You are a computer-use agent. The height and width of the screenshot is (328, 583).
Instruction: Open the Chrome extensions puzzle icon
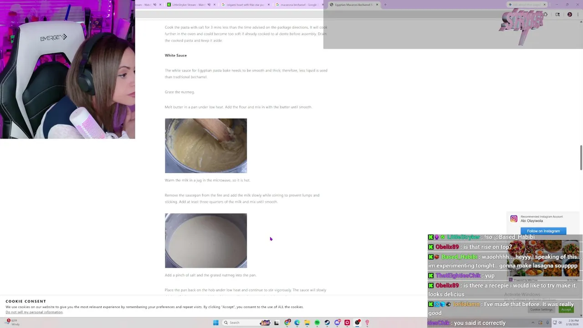(545, 14)
